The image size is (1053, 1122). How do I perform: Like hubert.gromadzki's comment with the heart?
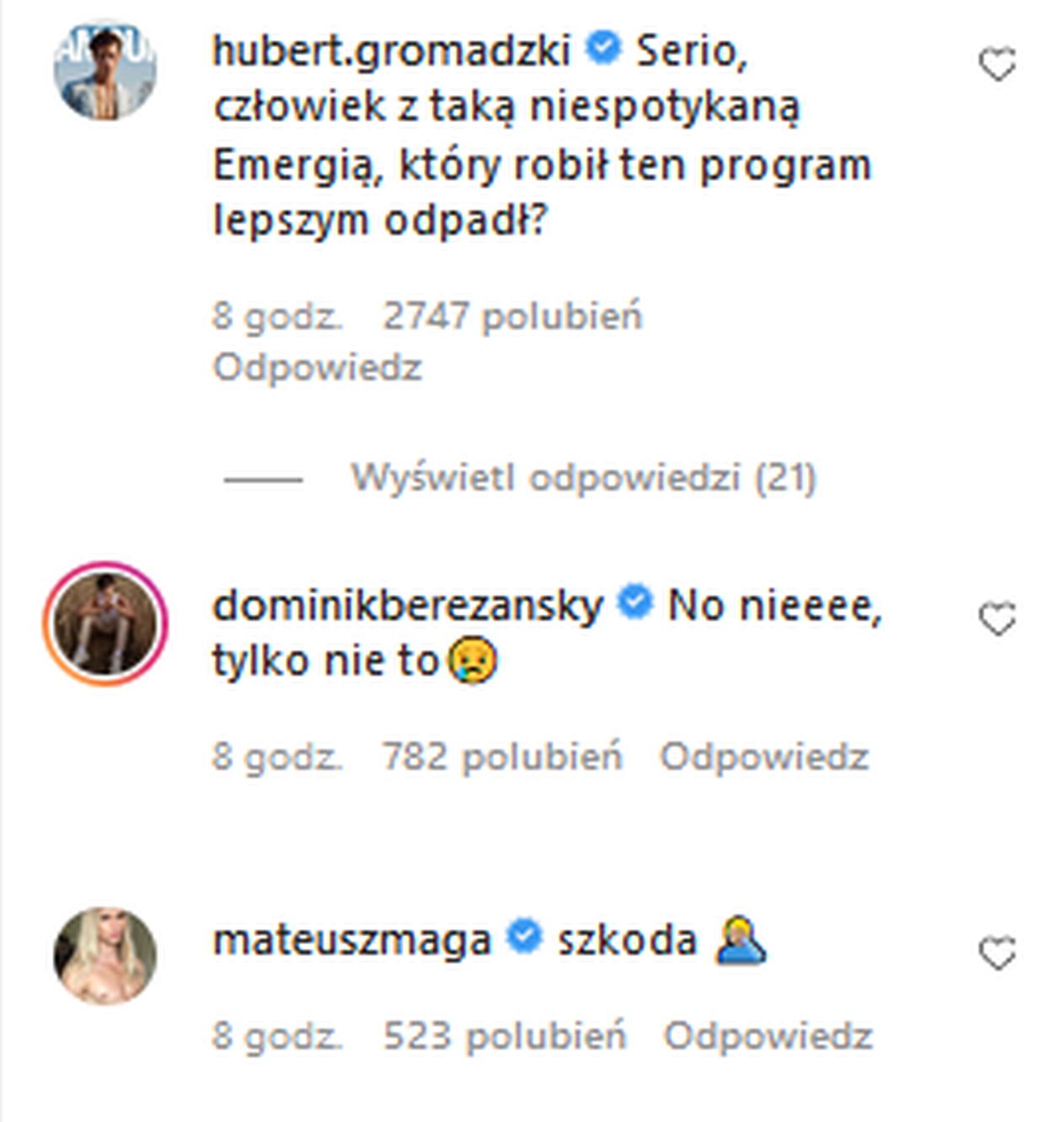pyautogui.click(x=997, y=65)
